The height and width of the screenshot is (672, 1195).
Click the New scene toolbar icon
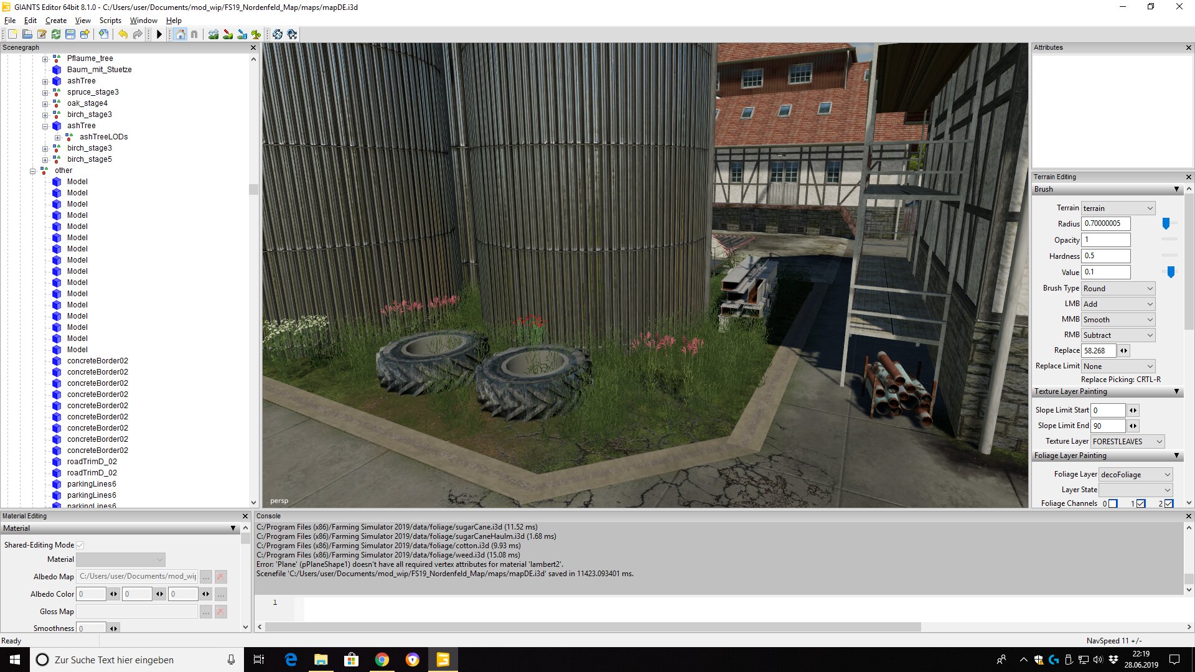coord(12,34)
